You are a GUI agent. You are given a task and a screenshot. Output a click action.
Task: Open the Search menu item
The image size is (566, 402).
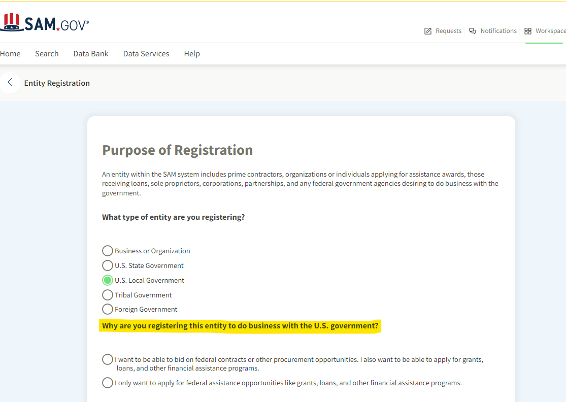pyautogui.click(x=47, y=54)
